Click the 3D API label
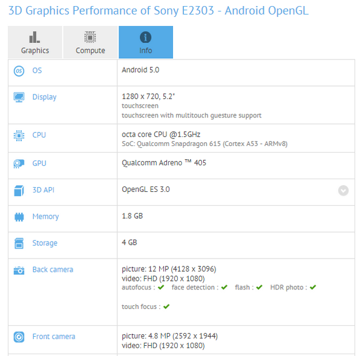Viewport: 363px width, 356px height. click(44, 190)
